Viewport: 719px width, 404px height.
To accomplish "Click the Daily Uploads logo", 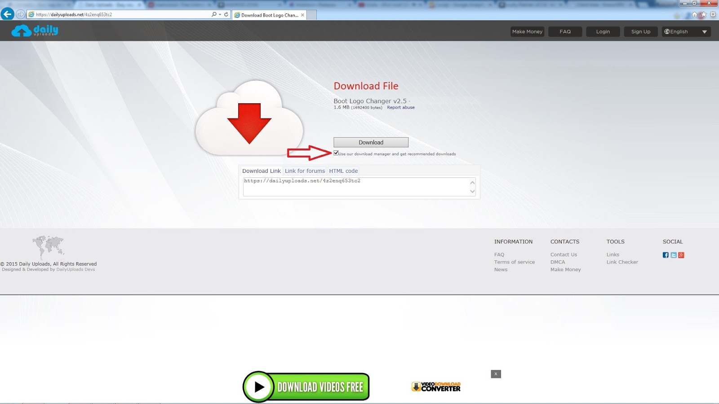I will 35,31.
